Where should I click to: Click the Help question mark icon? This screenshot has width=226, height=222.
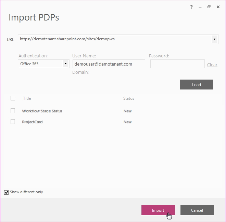(191, 7)
